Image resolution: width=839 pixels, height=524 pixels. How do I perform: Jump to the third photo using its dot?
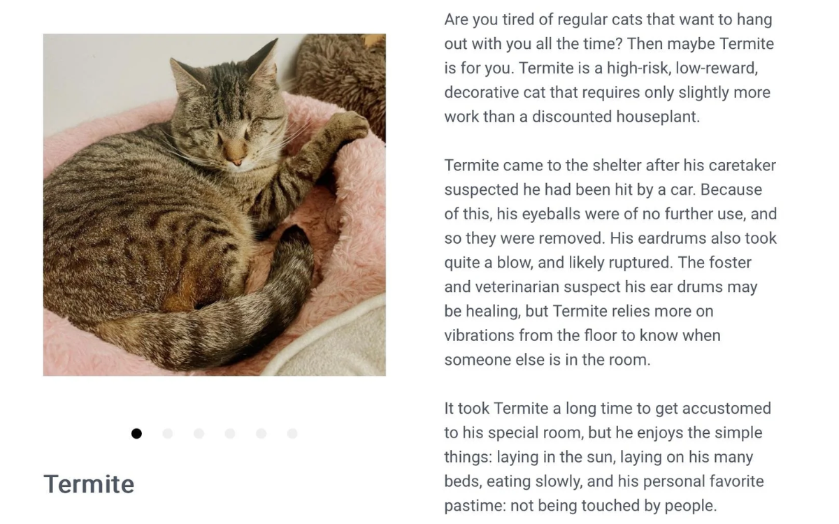pos(199,433)
